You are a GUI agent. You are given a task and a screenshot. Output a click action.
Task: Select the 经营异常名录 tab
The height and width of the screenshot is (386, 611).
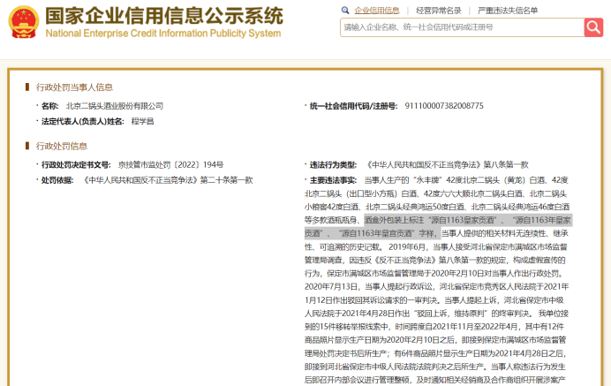[438, 11]
